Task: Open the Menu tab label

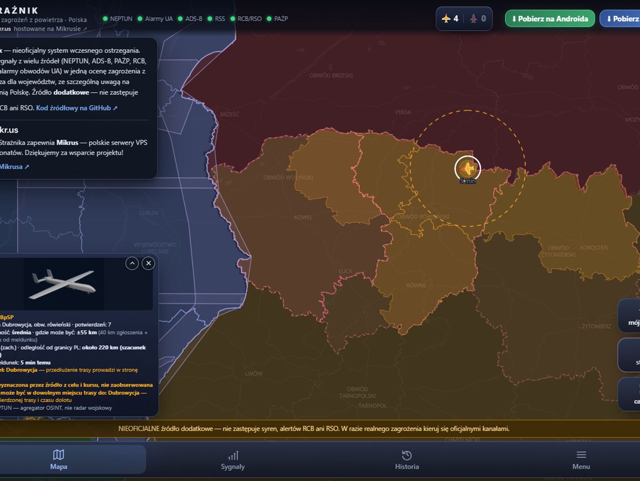Action: tap(581, 466)
